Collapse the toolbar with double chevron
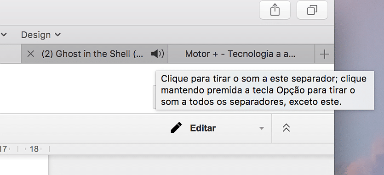The height and width of the screenshot is (175, 384). pos(286,128)
